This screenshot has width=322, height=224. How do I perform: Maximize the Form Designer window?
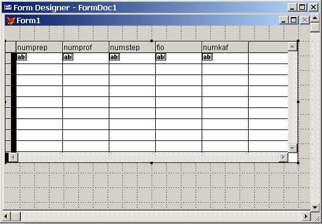302,7
